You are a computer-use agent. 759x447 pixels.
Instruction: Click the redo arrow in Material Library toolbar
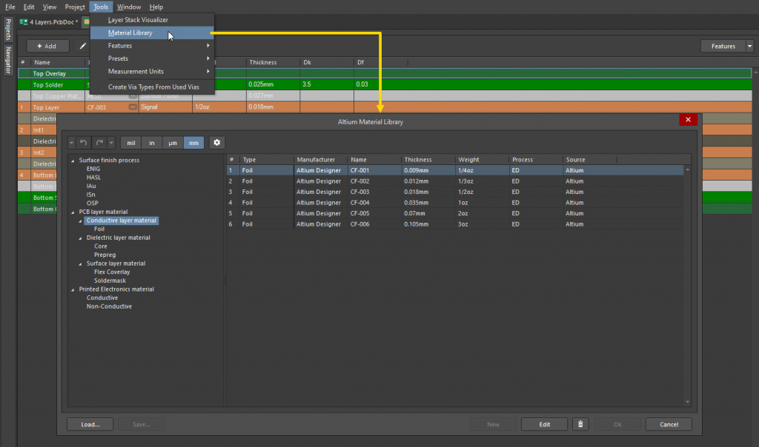click(99, 143)
